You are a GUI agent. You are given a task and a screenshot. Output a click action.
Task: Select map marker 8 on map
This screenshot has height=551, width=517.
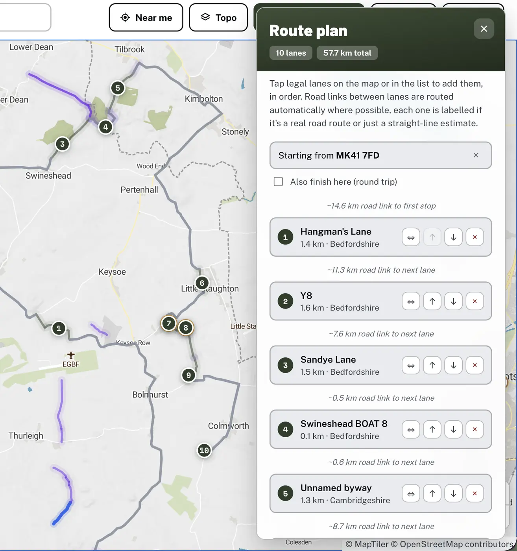click(186, 327)
